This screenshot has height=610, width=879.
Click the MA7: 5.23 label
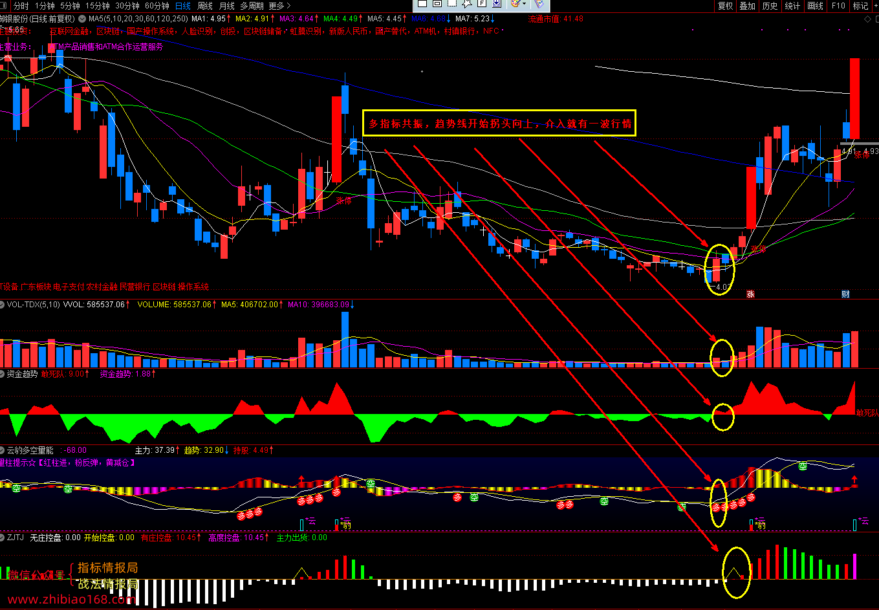[473, 19]
